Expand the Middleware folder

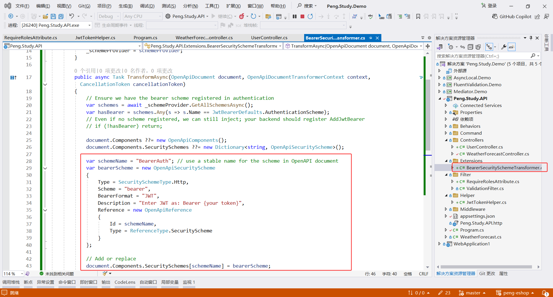[446, 209]
